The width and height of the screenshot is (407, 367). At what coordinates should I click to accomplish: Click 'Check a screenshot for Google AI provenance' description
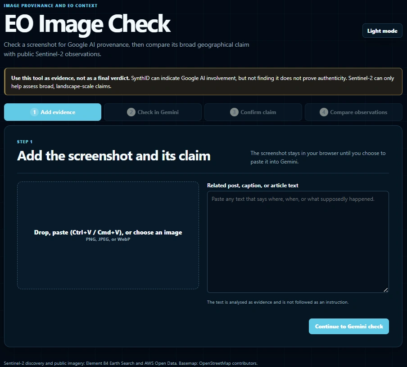pyautogui.click(x=127, y=49)
